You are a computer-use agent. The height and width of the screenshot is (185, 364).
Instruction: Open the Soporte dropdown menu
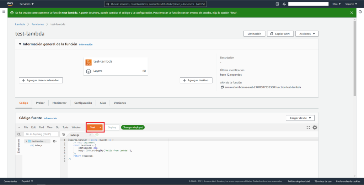tap(351, 4)
